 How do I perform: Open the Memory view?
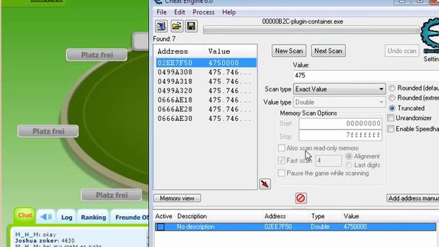(x=177, y=198)
